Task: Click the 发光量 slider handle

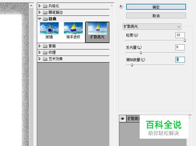Action: tap(141, 52)
